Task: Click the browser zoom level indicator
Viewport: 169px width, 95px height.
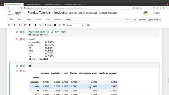Action: [137, 8]
